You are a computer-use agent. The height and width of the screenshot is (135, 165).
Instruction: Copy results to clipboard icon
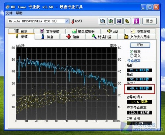102,21
